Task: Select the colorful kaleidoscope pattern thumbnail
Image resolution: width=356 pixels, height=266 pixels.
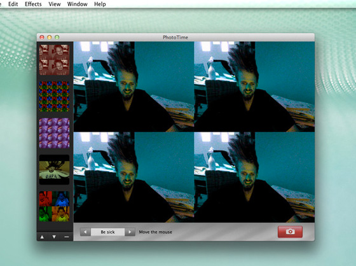Action: click(54, 97)
